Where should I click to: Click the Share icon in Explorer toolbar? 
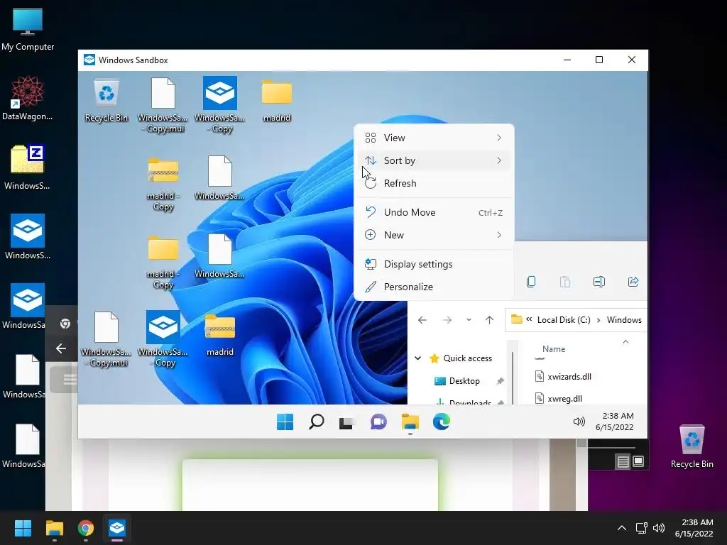click(633, 282)
